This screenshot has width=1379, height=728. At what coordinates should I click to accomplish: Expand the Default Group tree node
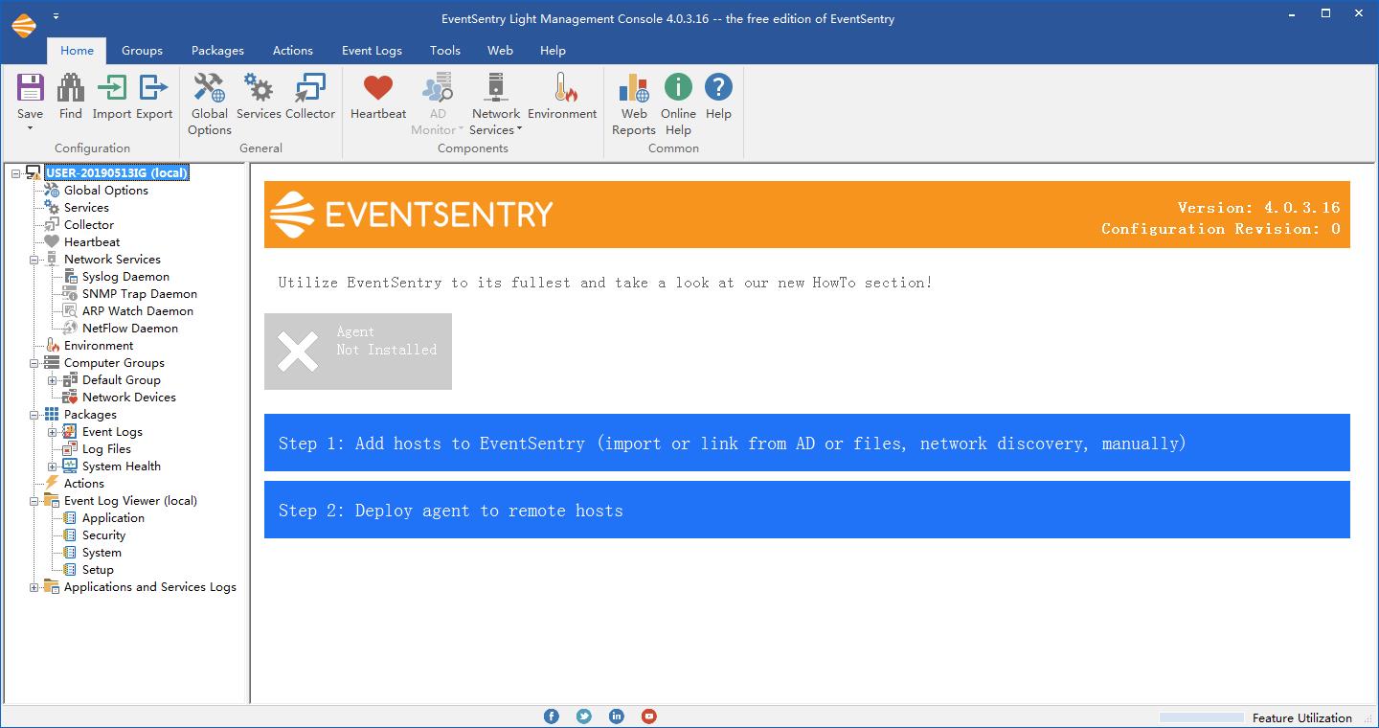click(x=53, y=380)
